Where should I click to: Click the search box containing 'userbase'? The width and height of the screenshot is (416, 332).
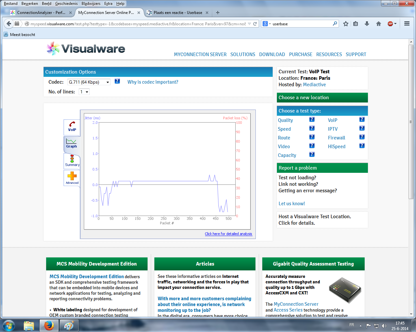point(301,24)
